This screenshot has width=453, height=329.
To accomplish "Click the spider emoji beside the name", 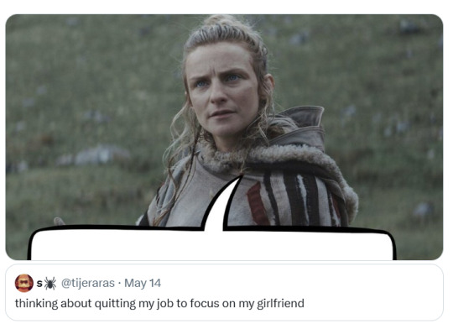I will coord(50,284).
